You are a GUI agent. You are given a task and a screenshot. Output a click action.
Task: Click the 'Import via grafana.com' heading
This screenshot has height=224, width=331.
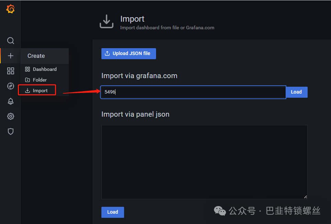(x=139, y=76)
